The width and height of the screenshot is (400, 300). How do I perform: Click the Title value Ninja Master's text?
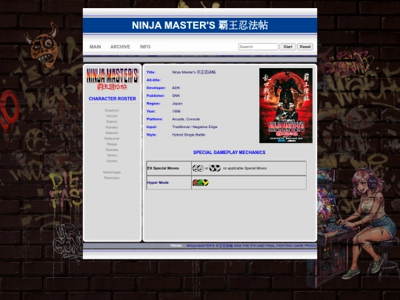click(194, 72)
